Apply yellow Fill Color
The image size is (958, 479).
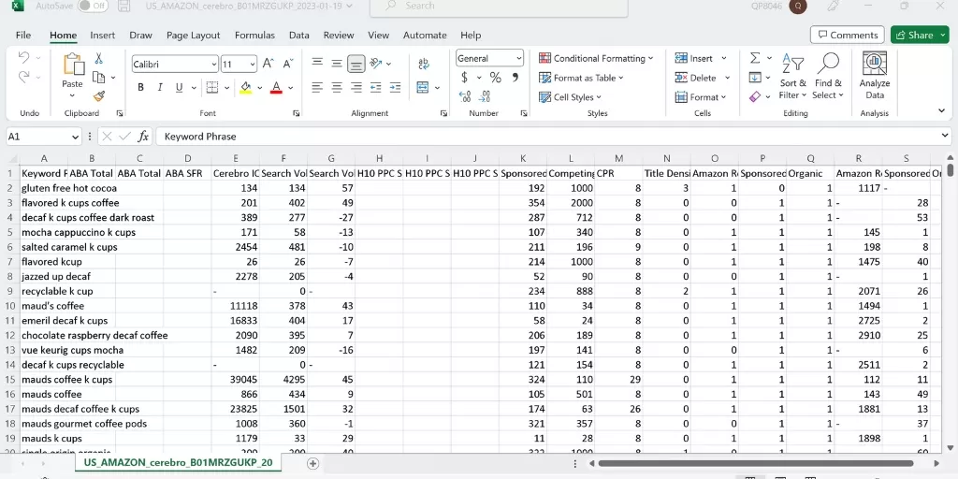[x=246, y=87]
